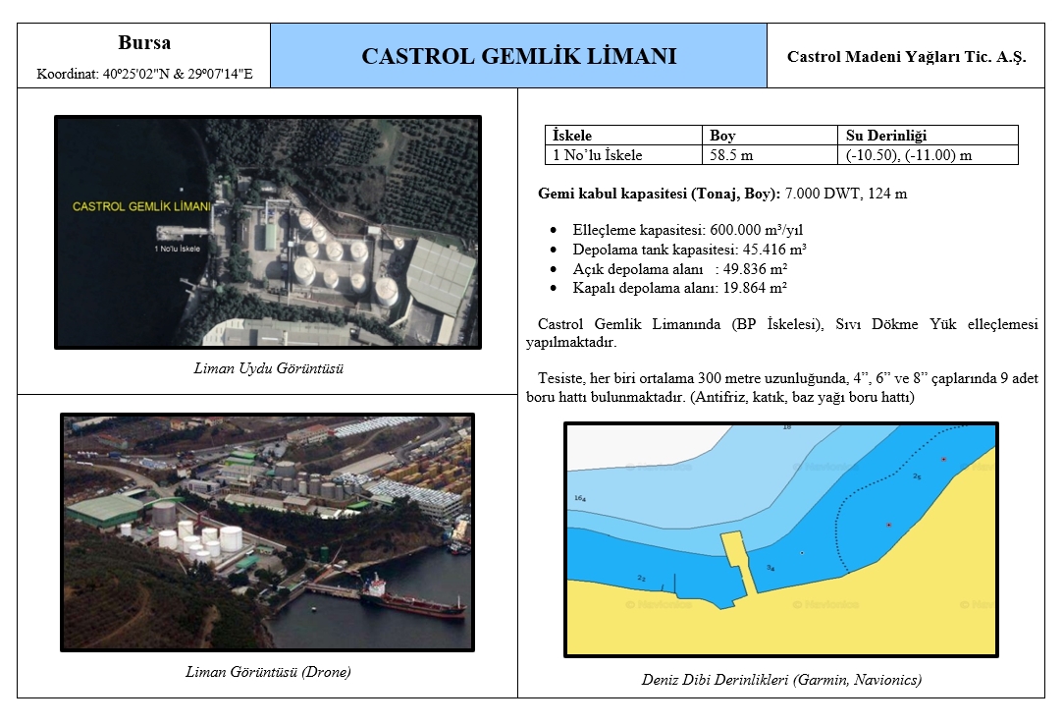Viewport: 1063px width, 725px height.
Task: Click the Kapalı depolama alanı bullet item
Action: (679, 288)
